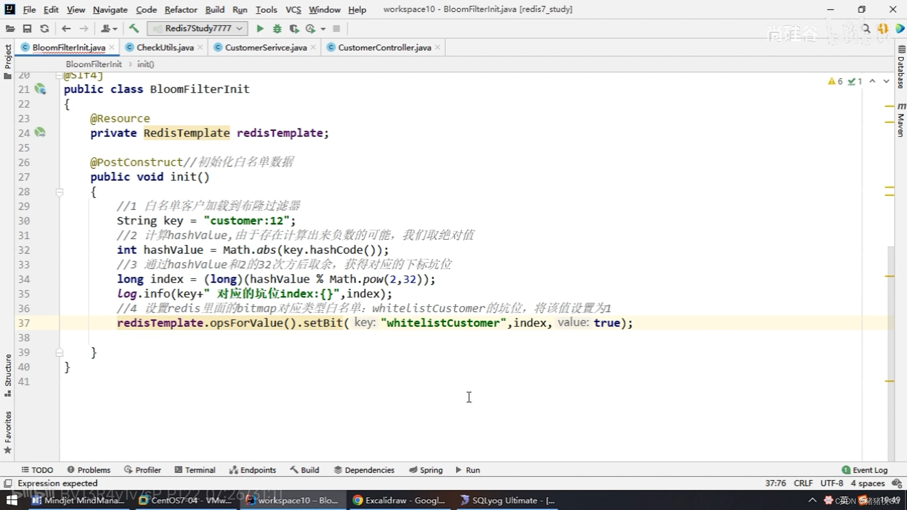
Task: Open the Build menu
Action: pyautogui.click(x=215, y=9)
